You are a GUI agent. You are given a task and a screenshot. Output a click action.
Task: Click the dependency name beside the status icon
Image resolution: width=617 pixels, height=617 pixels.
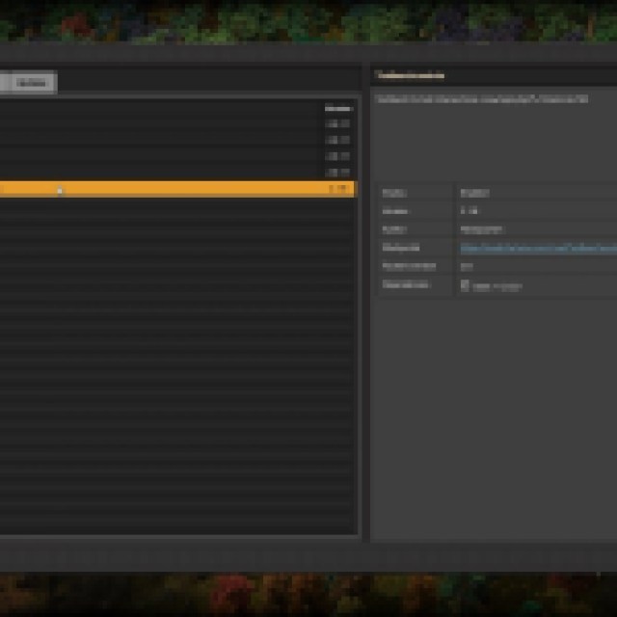[x=497, y=286]
